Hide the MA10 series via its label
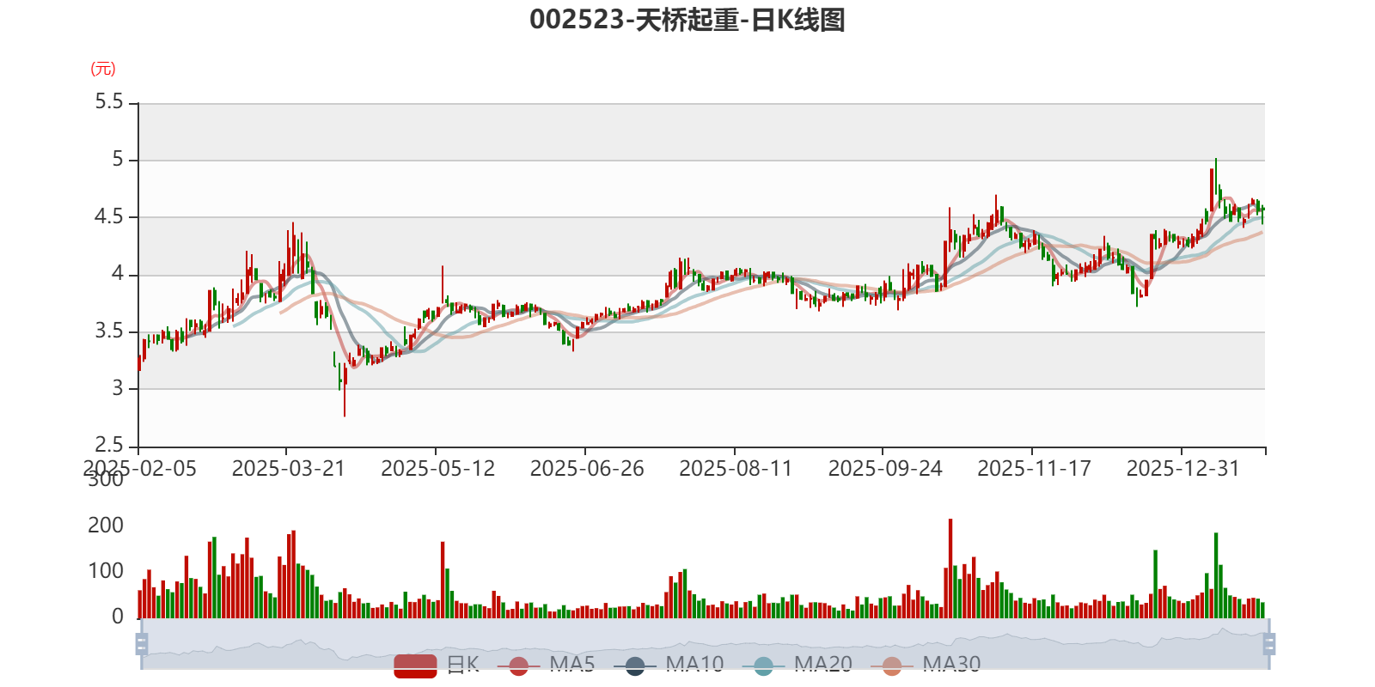Viewport: 1375px width, 687px height. (x=694, y=664)
